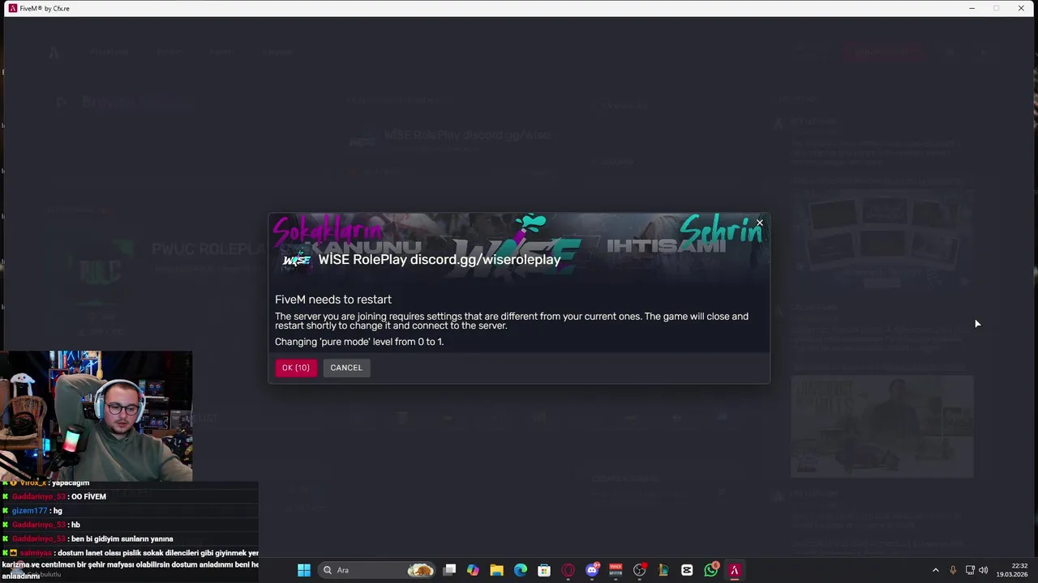
Task: Click the 'pure mode' level change message
Action: pos(359,342)
